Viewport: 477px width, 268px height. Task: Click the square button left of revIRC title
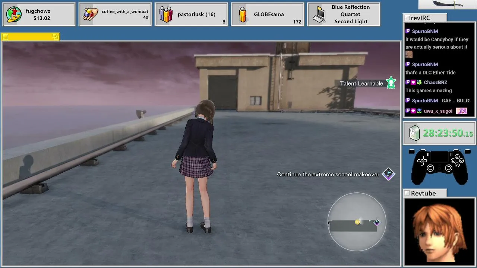tap(407, 18)
